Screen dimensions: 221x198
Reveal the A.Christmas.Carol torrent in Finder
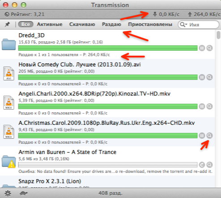[x=209, y=136]
